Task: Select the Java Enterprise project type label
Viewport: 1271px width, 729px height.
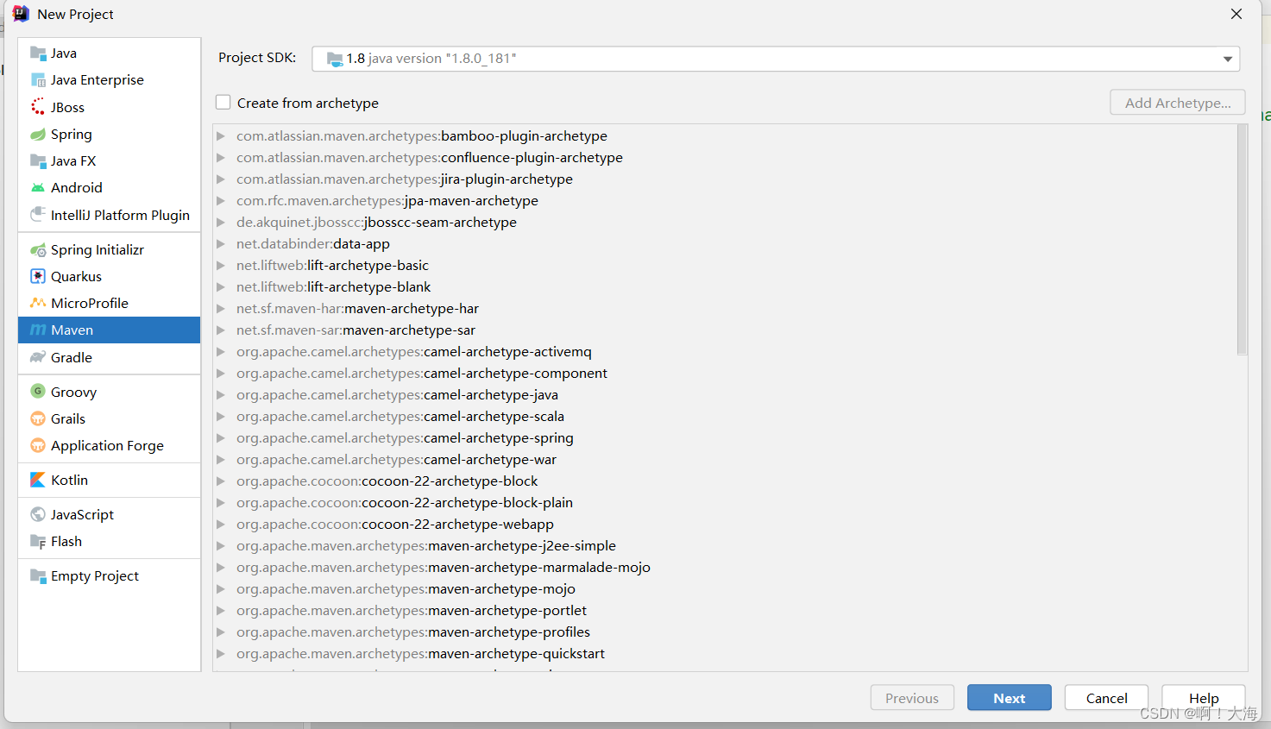Action: 98,80
